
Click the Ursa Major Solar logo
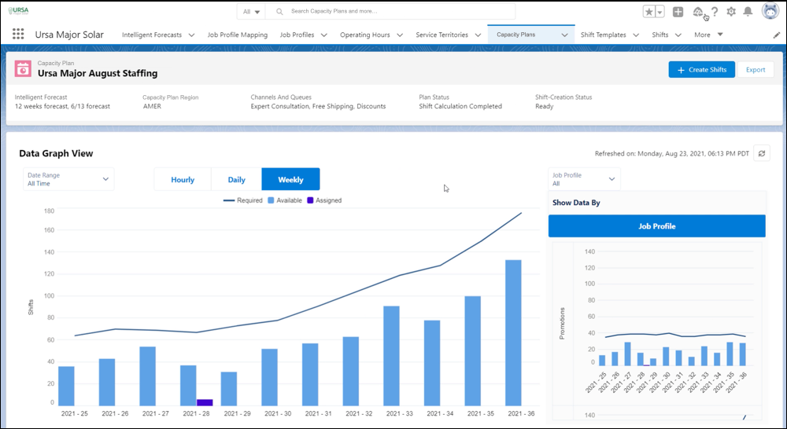click(x=19, y=10)
